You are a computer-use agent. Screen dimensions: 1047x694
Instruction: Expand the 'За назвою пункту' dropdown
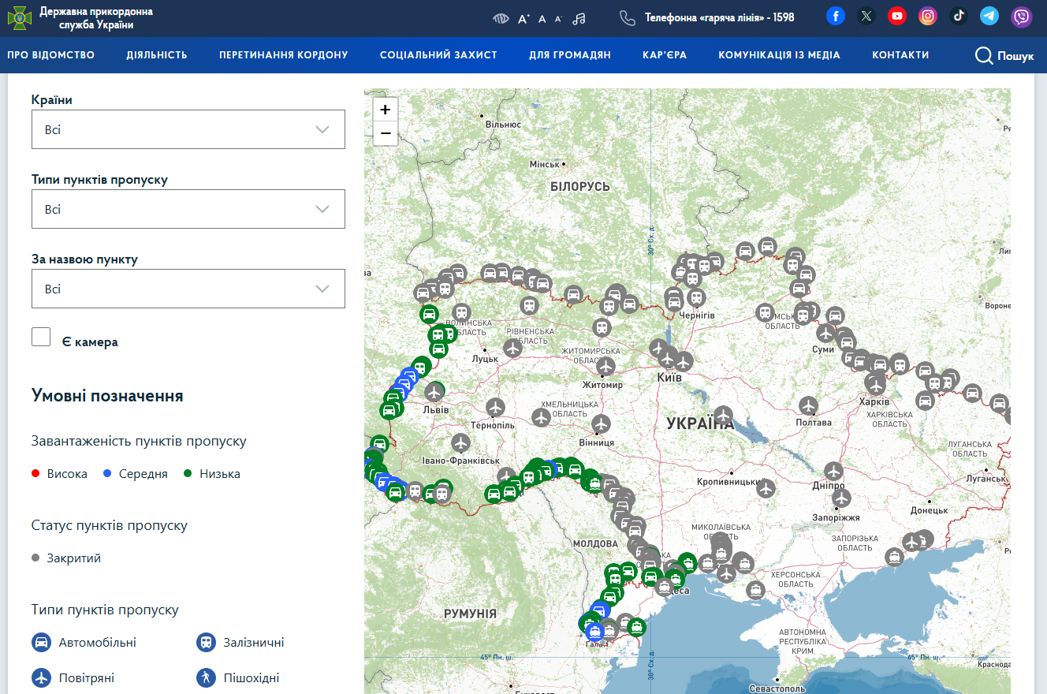pyautogui.click(x=188, y=289)
